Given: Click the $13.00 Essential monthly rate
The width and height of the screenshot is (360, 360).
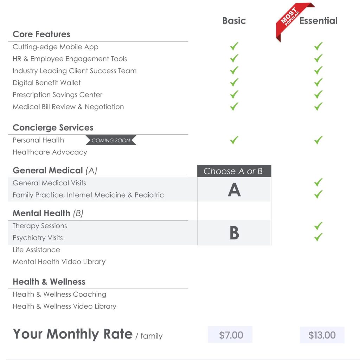Looking at the screenshot, I should pos(322,335).
